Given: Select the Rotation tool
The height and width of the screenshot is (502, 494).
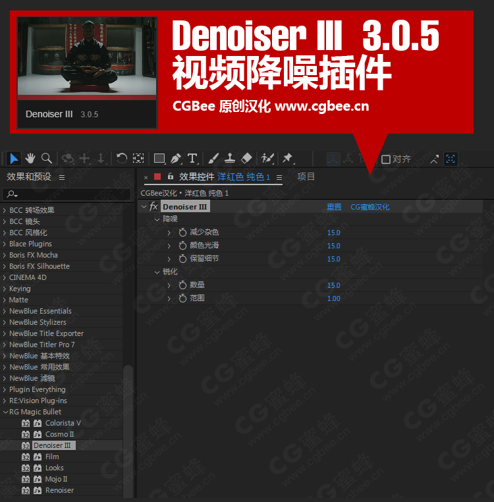Looking at the screenshot, I should [x=122, y=159].
